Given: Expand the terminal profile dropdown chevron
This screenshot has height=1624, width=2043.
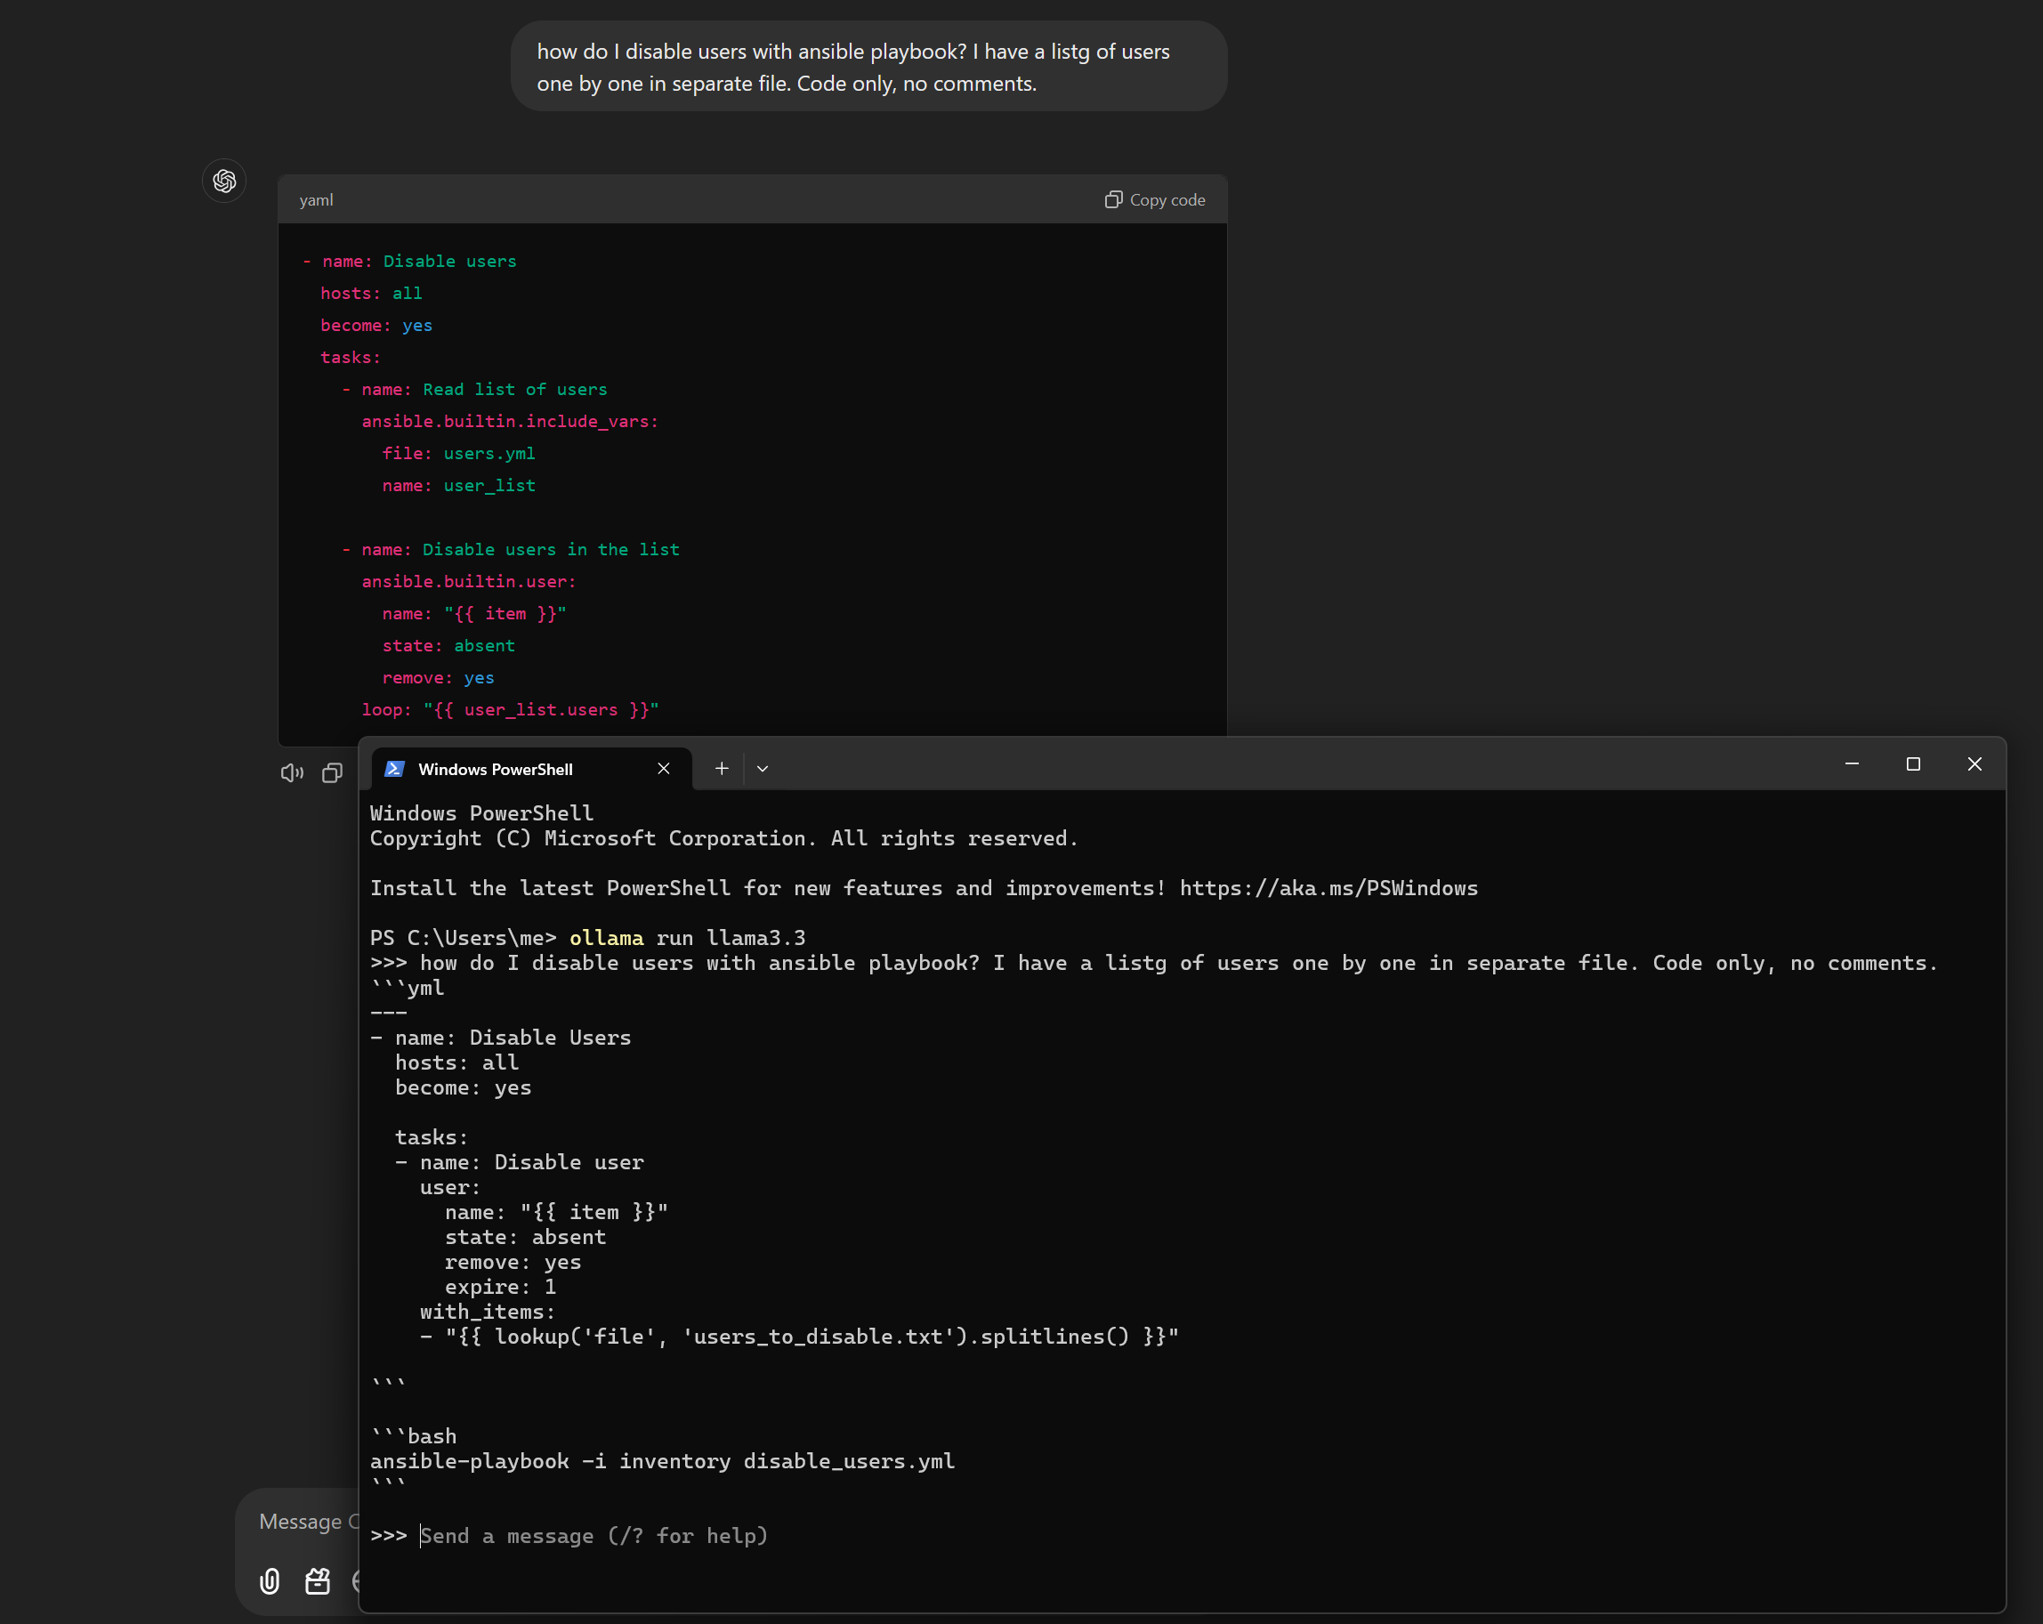Looking at the screenshot, I should coord(763,769).
